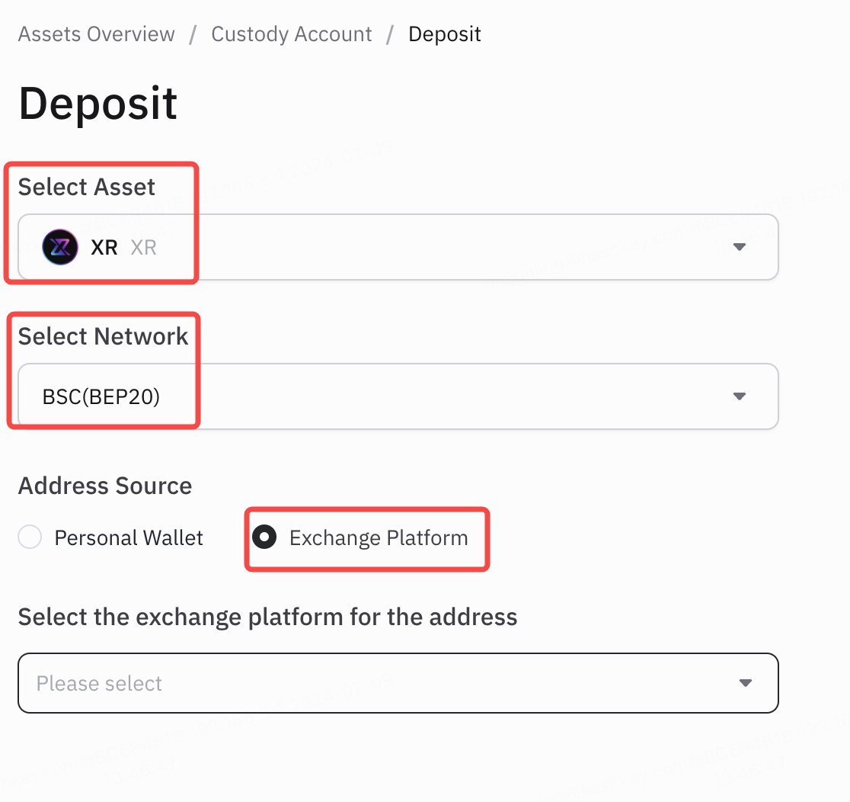Click the bold XR asset name
850x802 pixels.
[x=104, y=248]
